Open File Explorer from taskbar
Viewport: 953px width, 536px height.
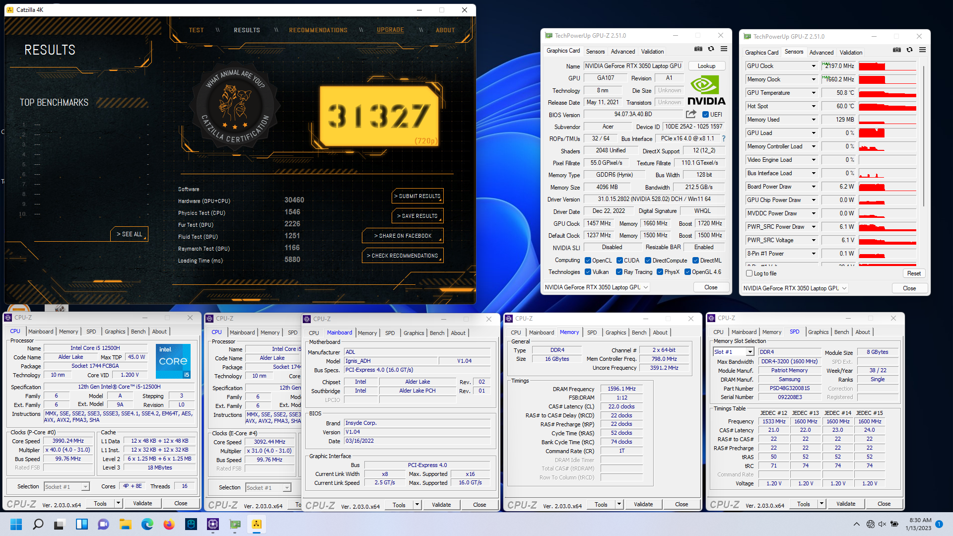click(x=125, y=524)
